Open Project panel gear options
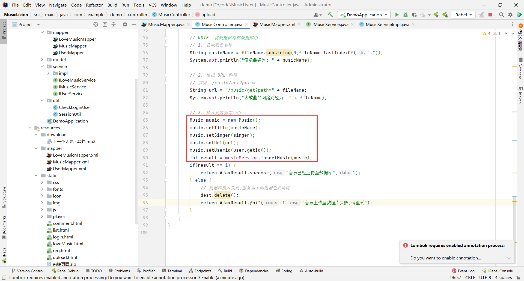Image resolution: width=524 pixels, height=281 pixels. [x=125, y=25]
